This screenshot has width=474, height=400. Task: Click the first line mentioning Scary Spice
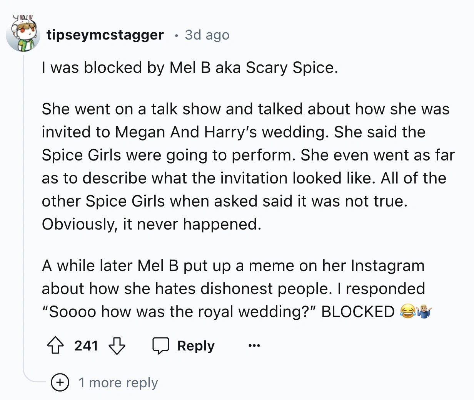190,68
